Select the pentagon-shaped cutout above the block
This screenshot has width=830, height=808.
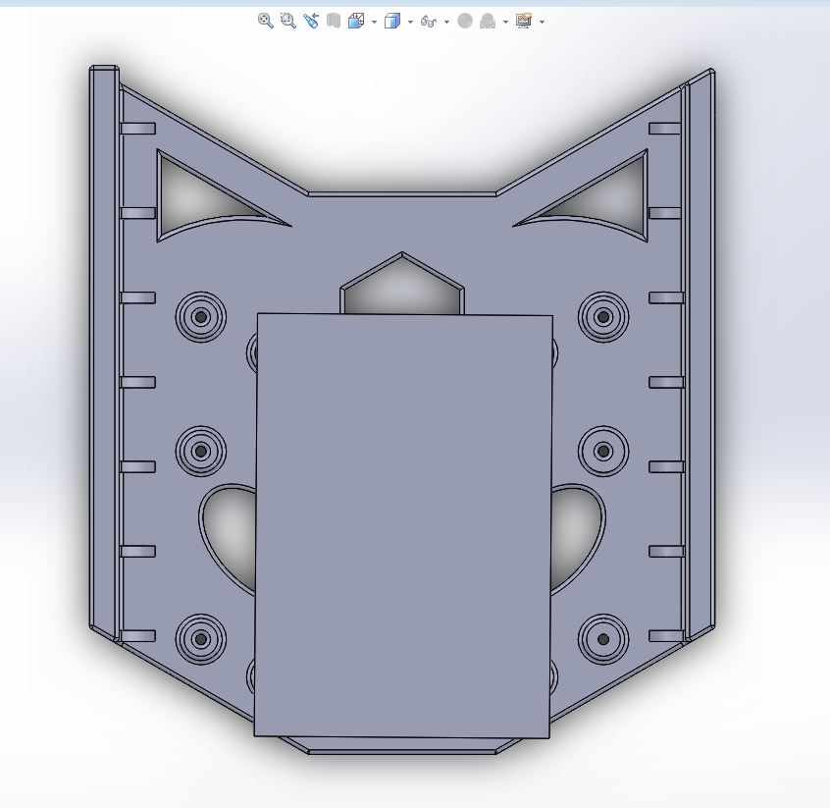point(402,289)
